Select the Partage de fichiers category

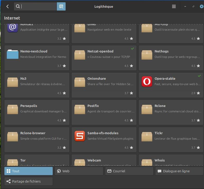29,181
